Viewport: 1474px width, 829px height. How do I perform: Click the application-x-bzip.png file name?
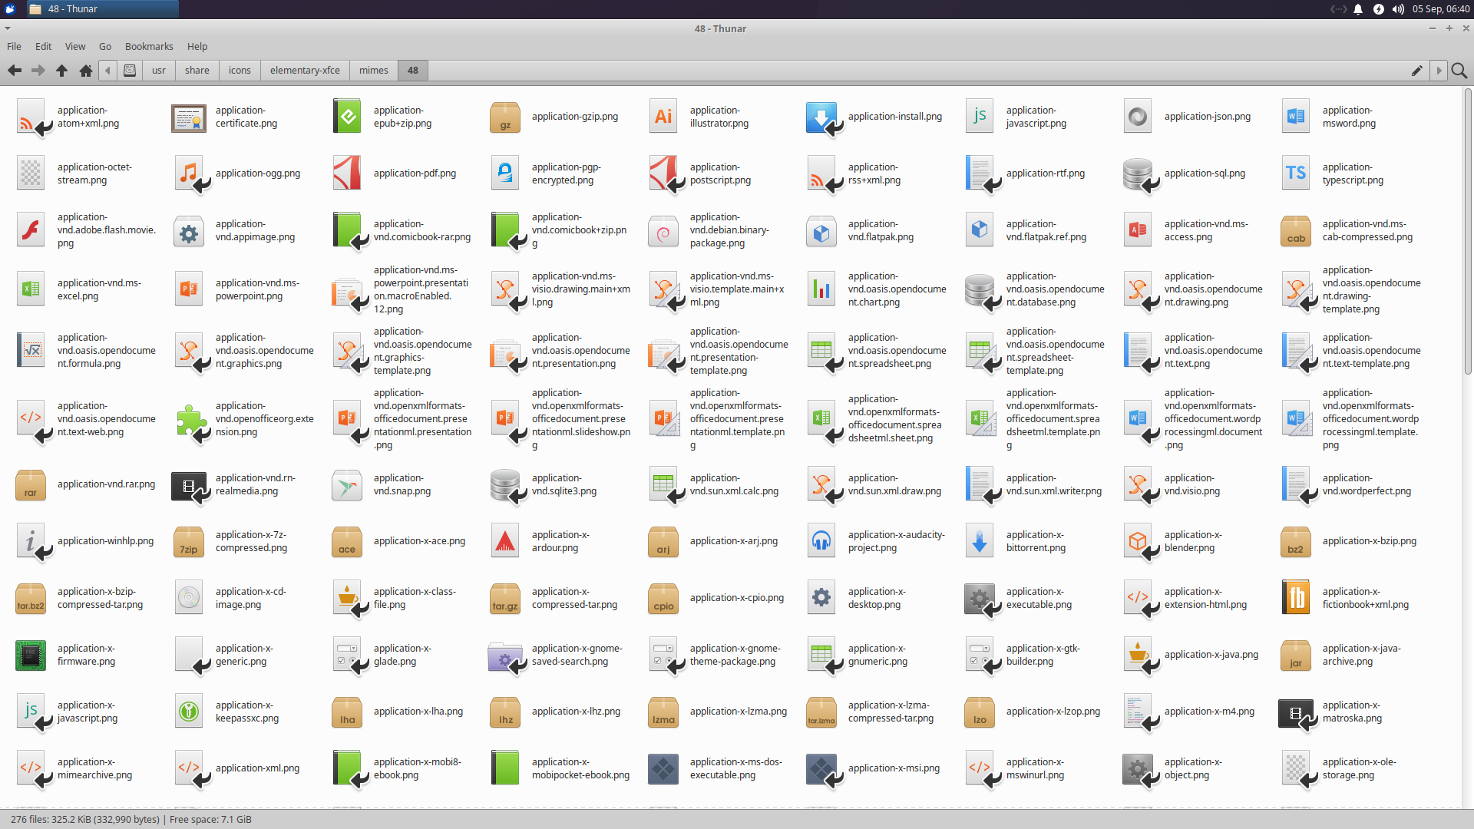coord(1369,541)
